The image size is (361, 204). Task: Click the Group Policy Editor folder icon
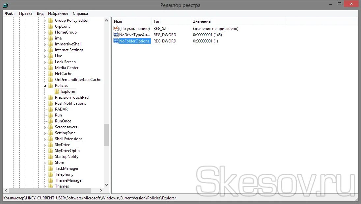[50, 20]
